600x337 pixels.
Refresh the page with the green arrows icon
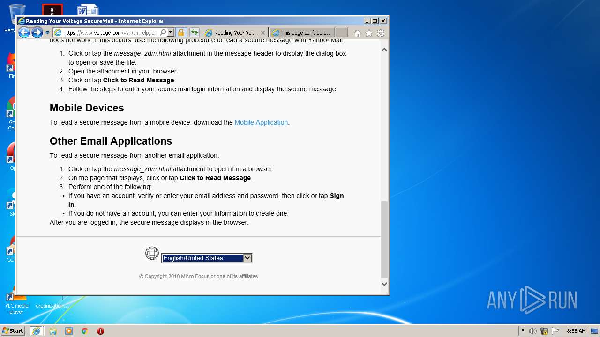tap(194, 33)
